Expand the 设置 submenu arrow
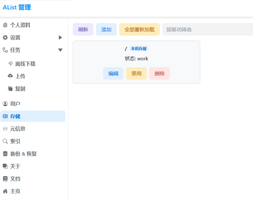The width and height of the screenshot is (253, 202). pyautogui.click(x=60, y=37)
